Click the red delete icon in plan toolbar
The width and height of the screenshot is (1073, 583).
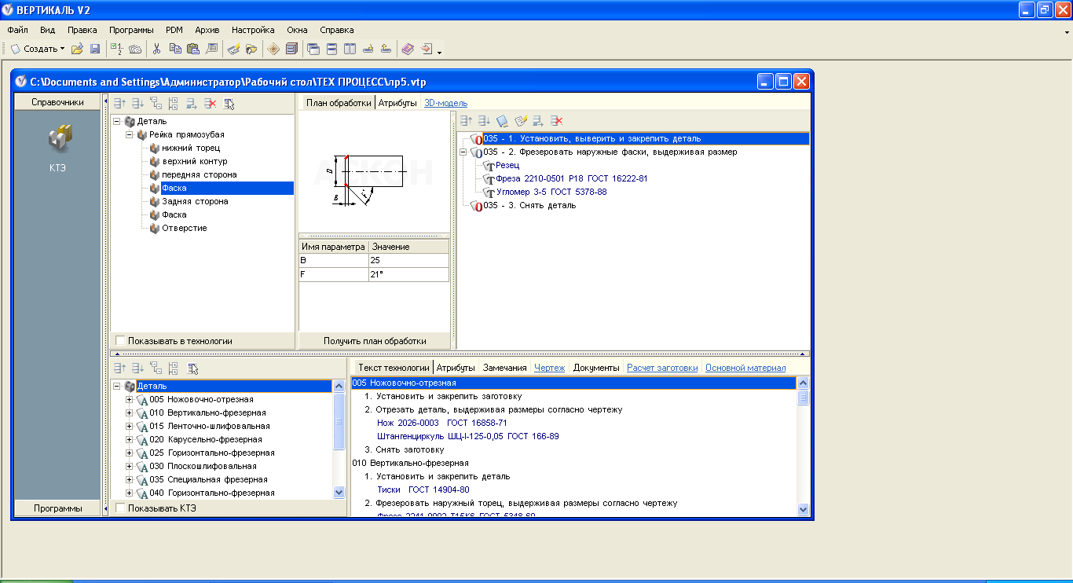pos(556,120)
